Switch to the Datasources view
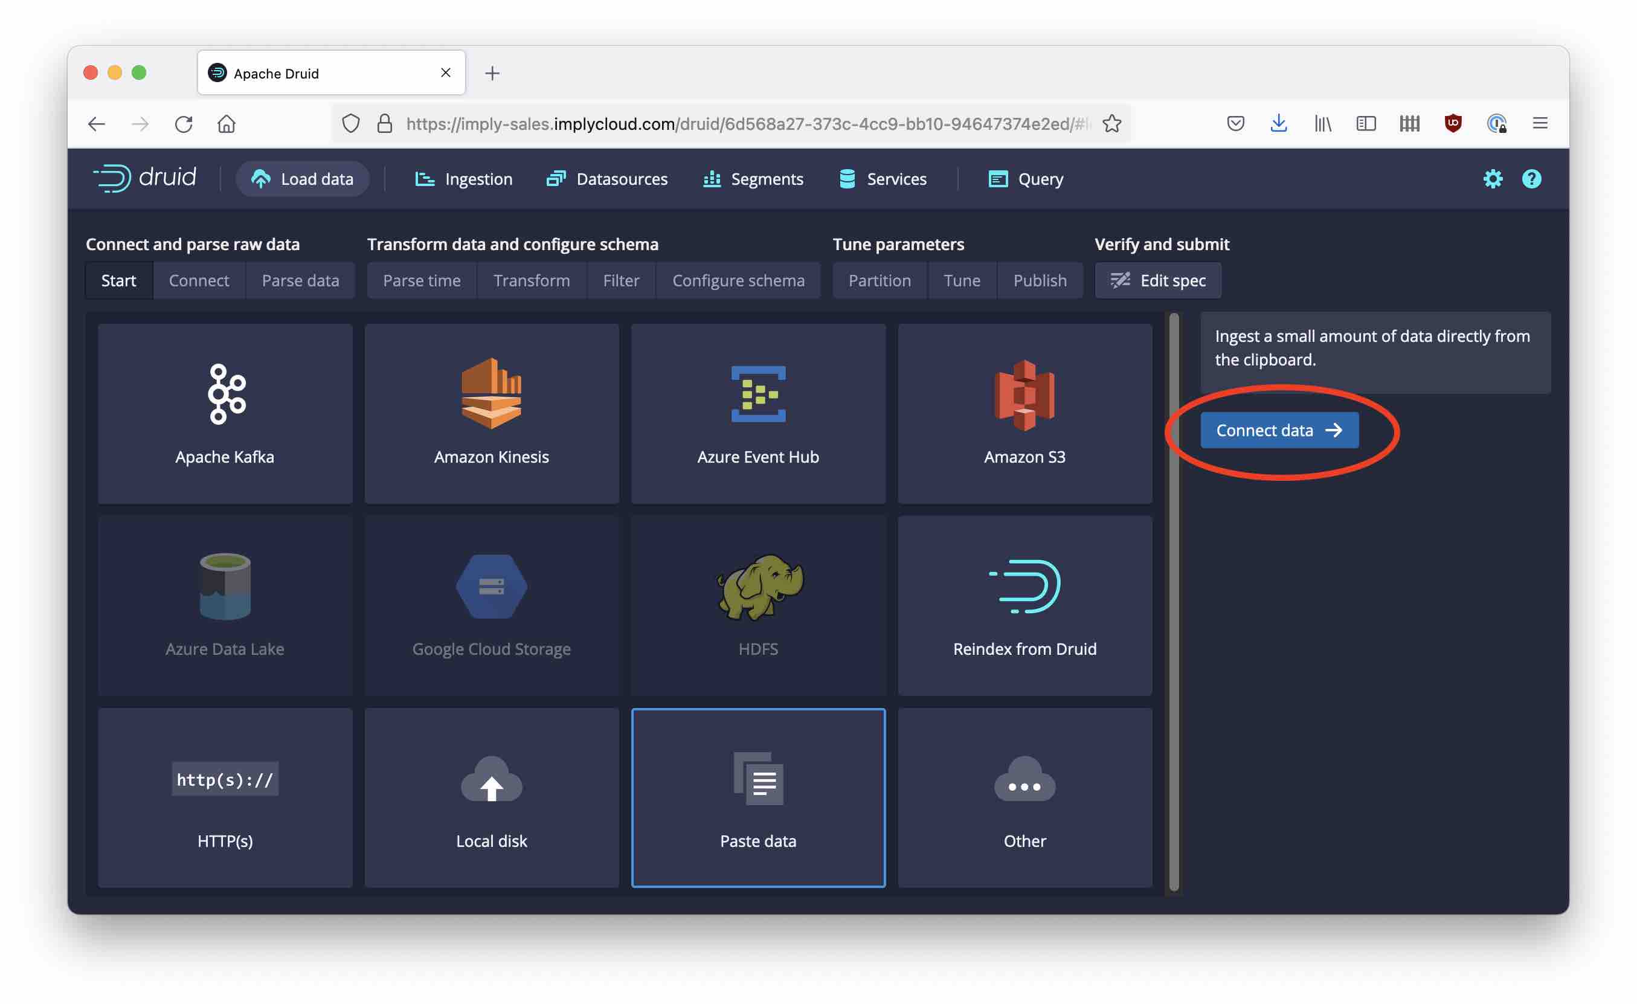Screen dimensions: 1637x1004 coord(606,178)
